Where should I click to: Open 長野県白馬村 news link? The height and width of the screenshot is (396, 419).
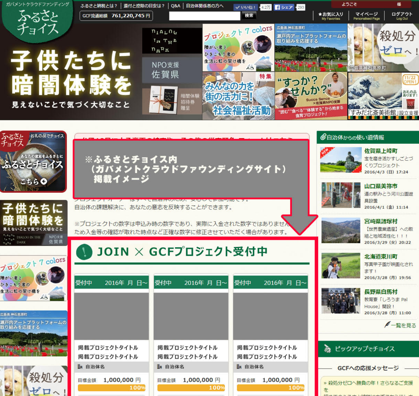click(x=381, y=292)
